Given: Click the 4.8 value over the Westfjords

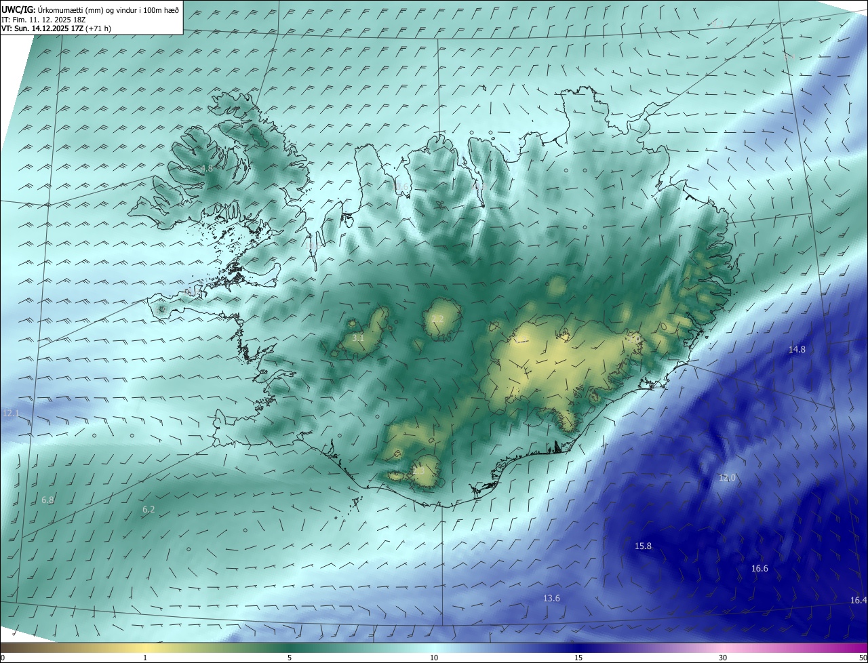Looking at the screenshot, I should click(x=206, y=168).
